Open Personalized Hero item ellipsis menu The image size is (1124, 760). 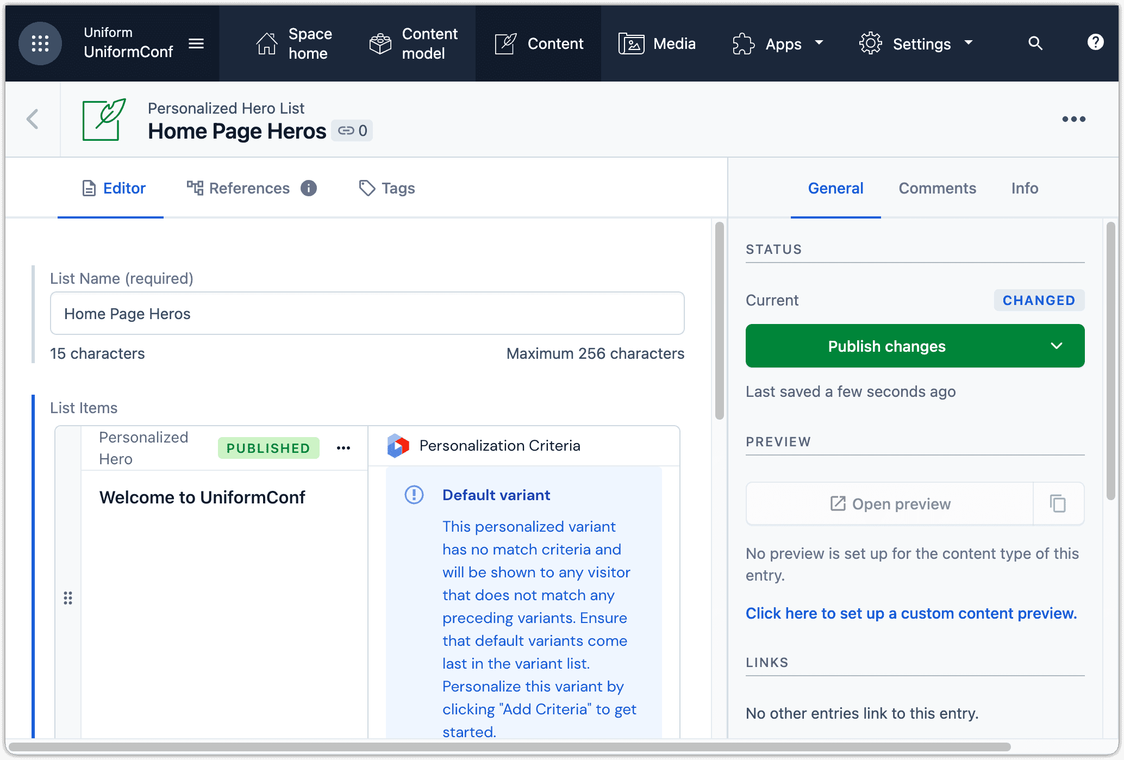344,448
